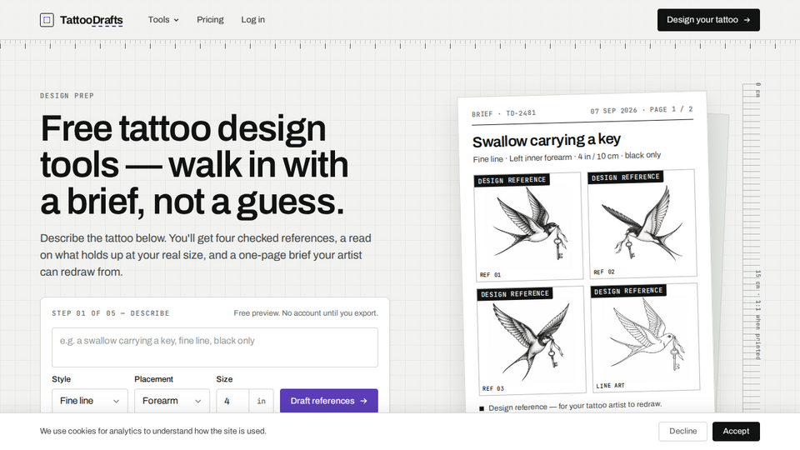Open the TattooDrafts home link

coord(82,20)
